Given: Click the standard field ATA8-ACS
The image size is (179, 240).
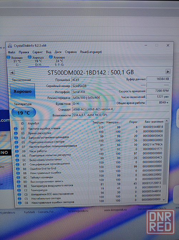Looking at the screenshot, I should coord(121,109).
